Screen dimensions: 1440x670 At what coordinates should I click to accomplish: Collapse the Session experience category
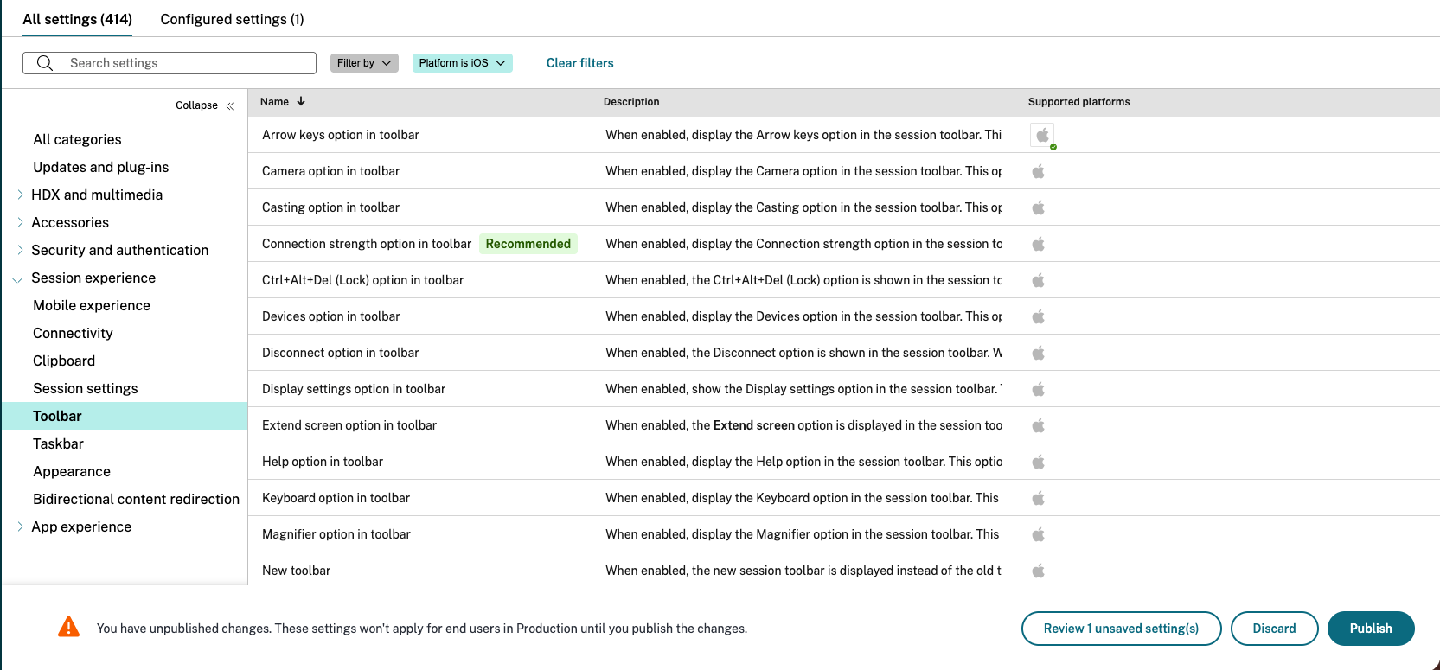click(17, 278)
